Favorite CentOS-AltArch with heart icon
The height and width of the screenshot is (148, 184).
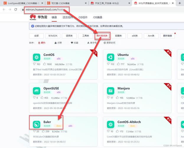pyautogui.click(x=108, y=131)
